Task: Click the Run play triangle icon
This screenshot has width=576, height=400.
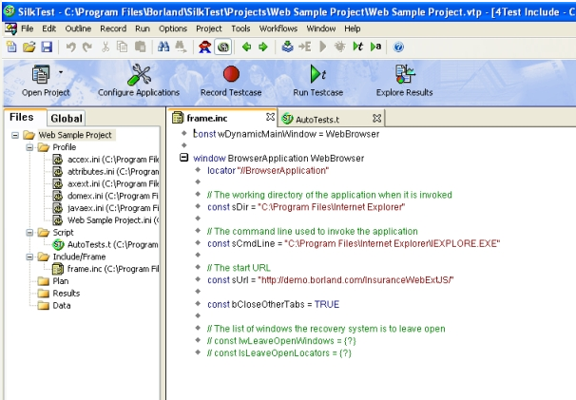Action: click(323, 47)
